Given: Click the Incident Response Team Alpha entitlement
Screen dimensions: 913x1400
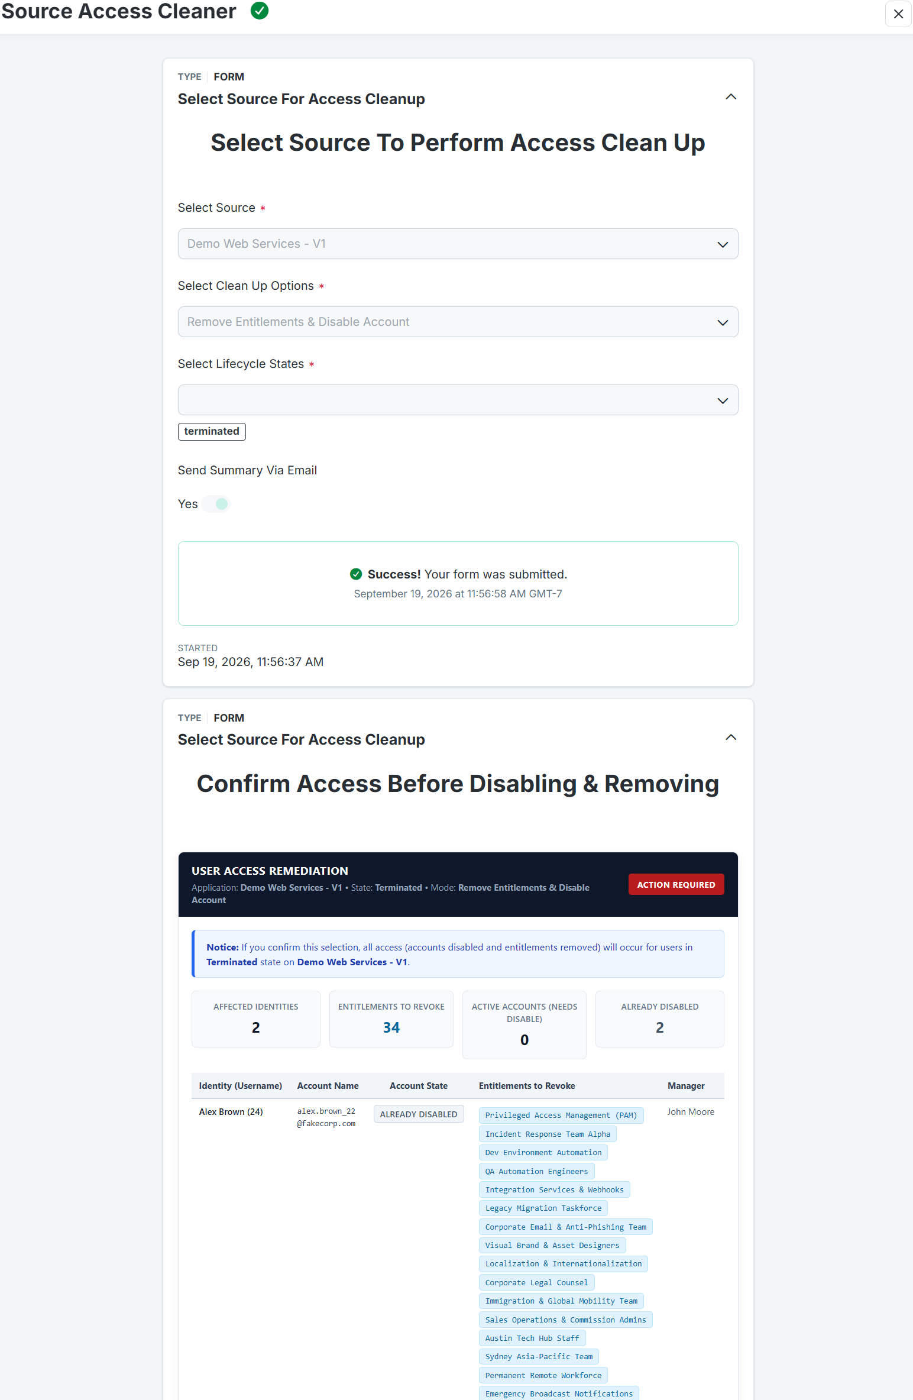Looking at the screenshot, I should (x=548, y=1134).
